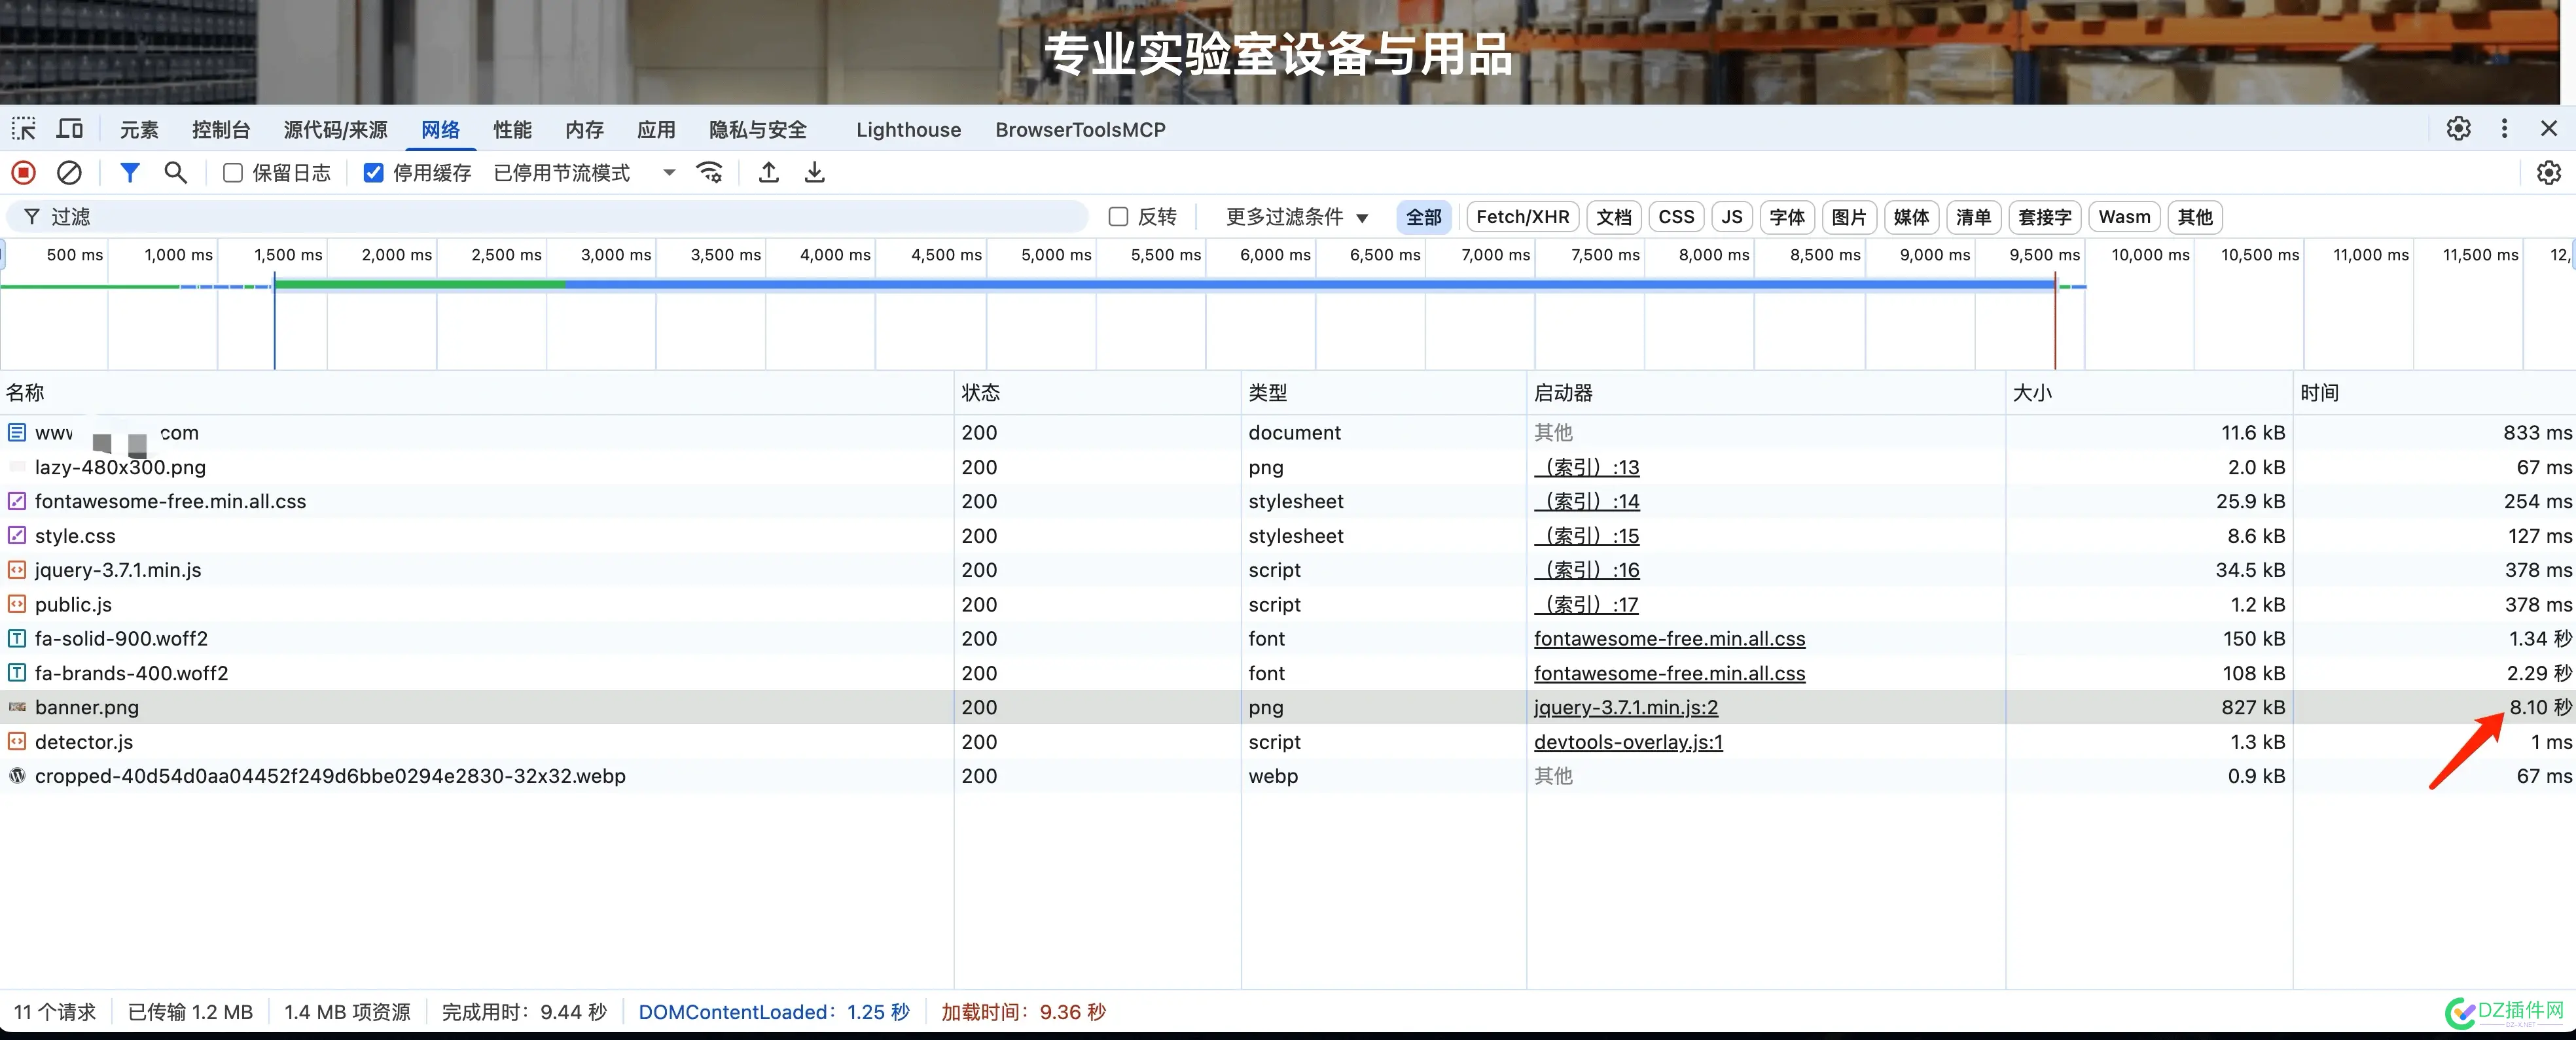This screenshot has width=2576, height=1040.
Task: Select the detector.js request
Action: click(1288, 742)
